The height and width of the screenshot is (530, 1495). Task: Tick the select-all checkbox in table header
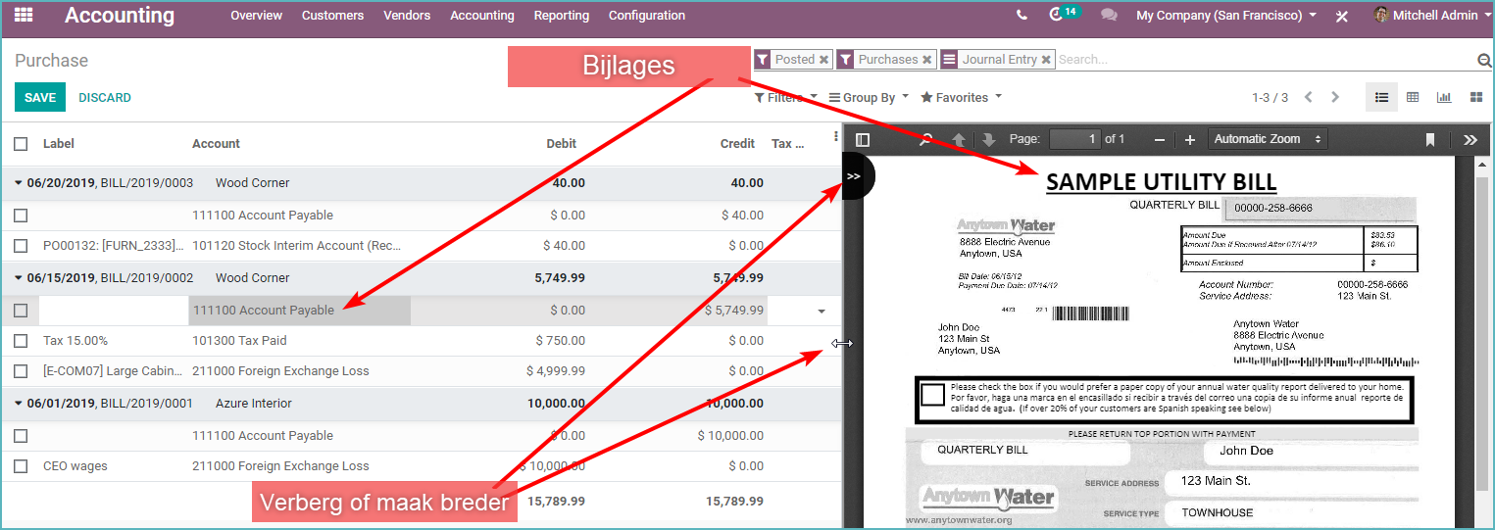click(x=21, y=144)
